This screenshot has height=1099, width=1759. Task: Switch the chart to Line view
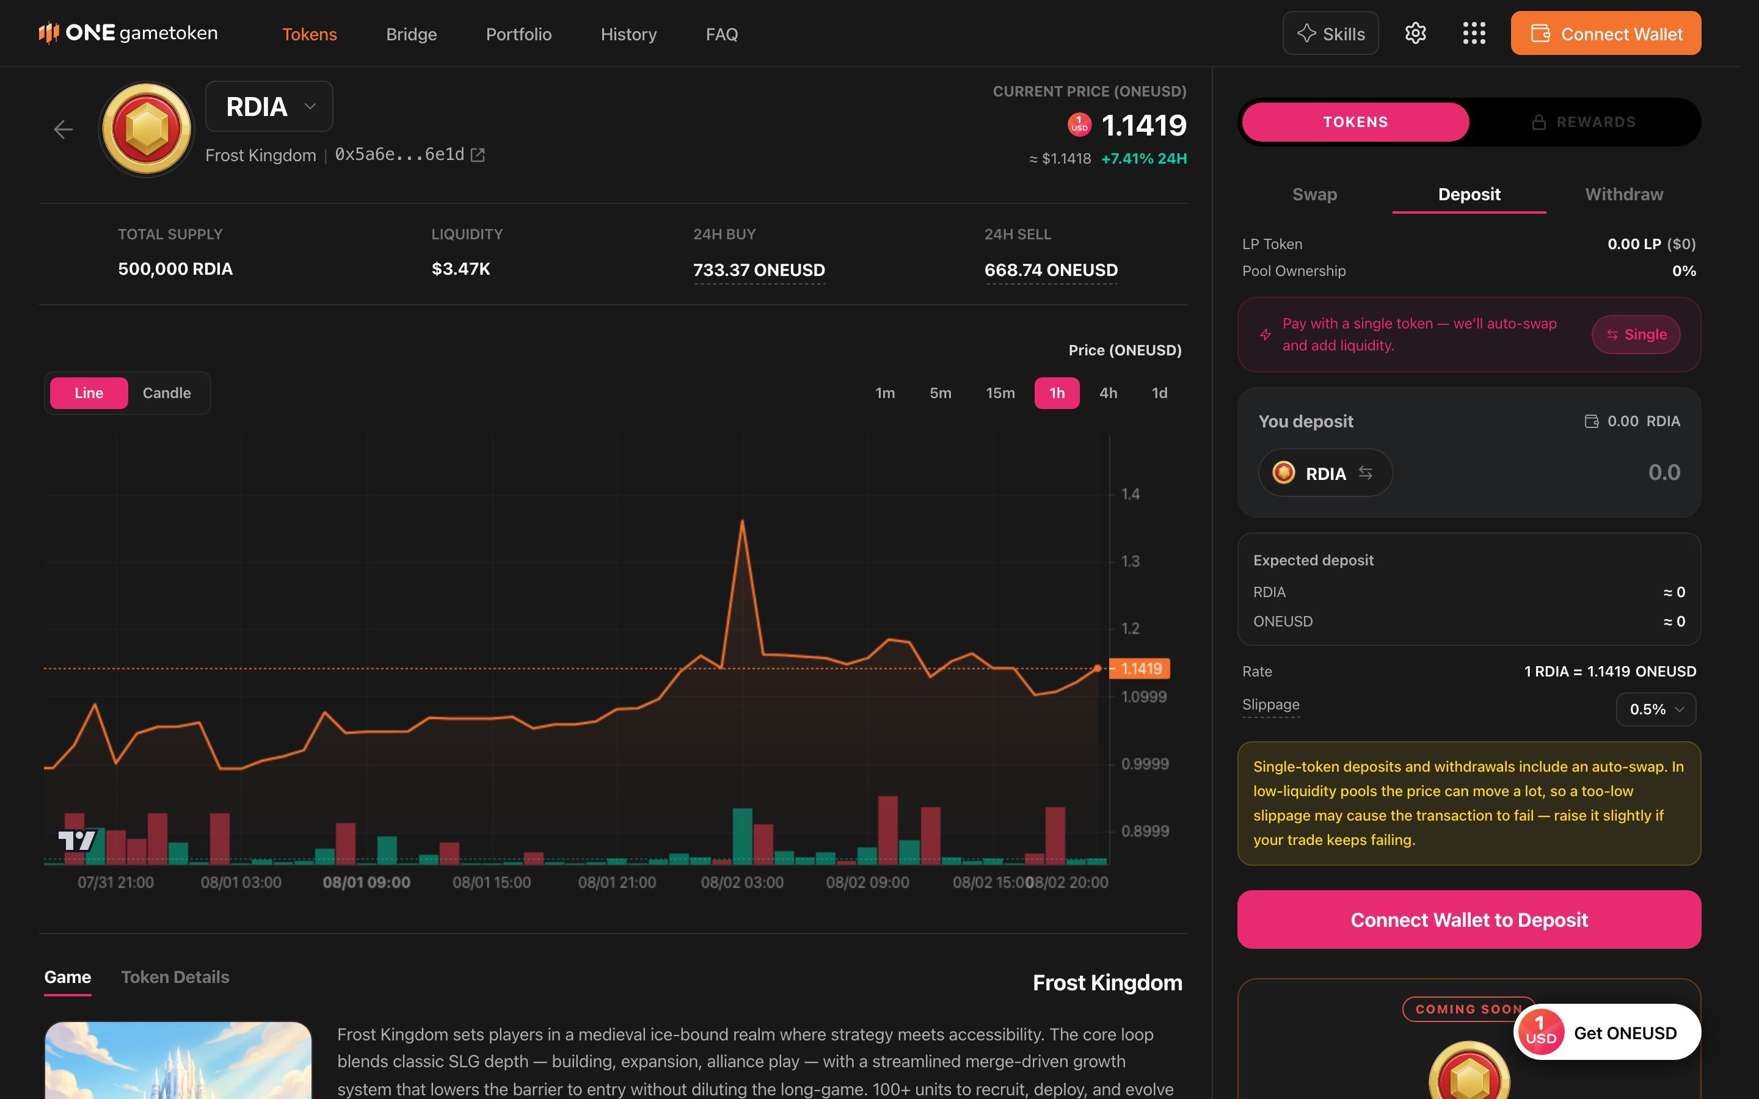[89, 393]
